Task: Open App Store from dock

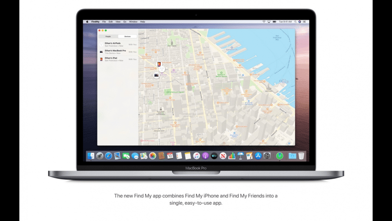Action: (258, 156)
